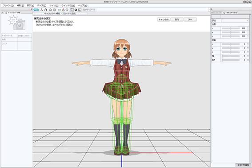The image size is (252, 168).
Task: Click the dark sphere shading icon
Action: (76, 10)
